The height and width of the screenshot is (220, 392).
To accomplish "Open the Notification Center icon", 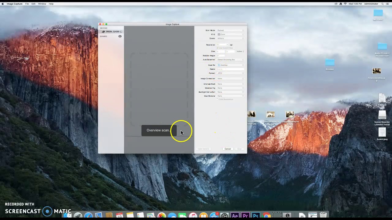I will click(x=388, y=4).
